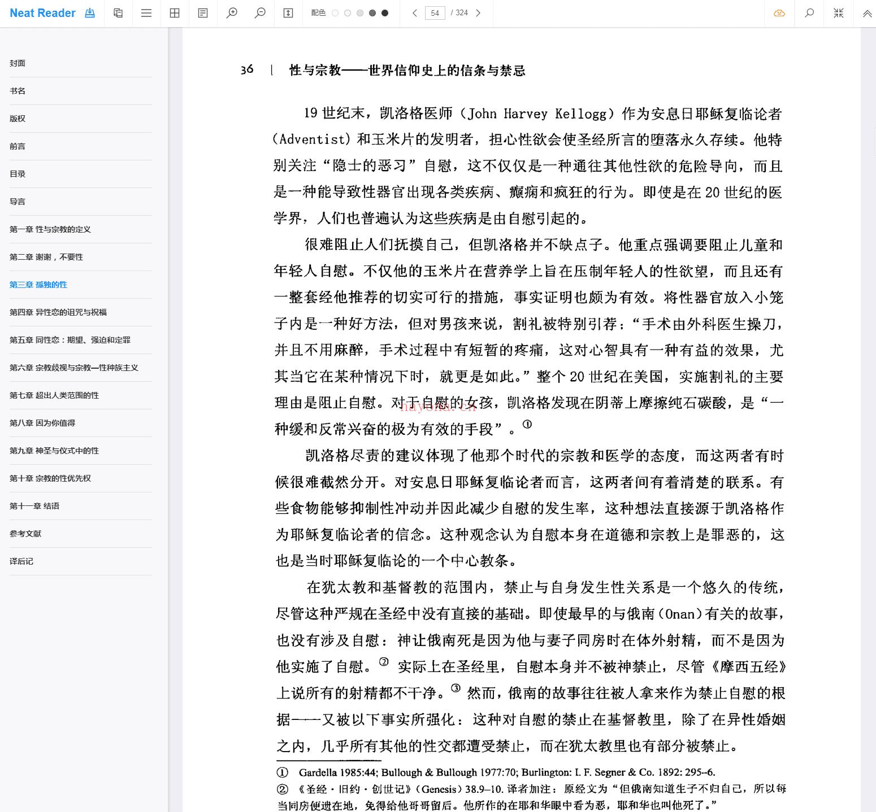
Task: Toggle the table of contents list icon
Action: [x=146, y=13]
